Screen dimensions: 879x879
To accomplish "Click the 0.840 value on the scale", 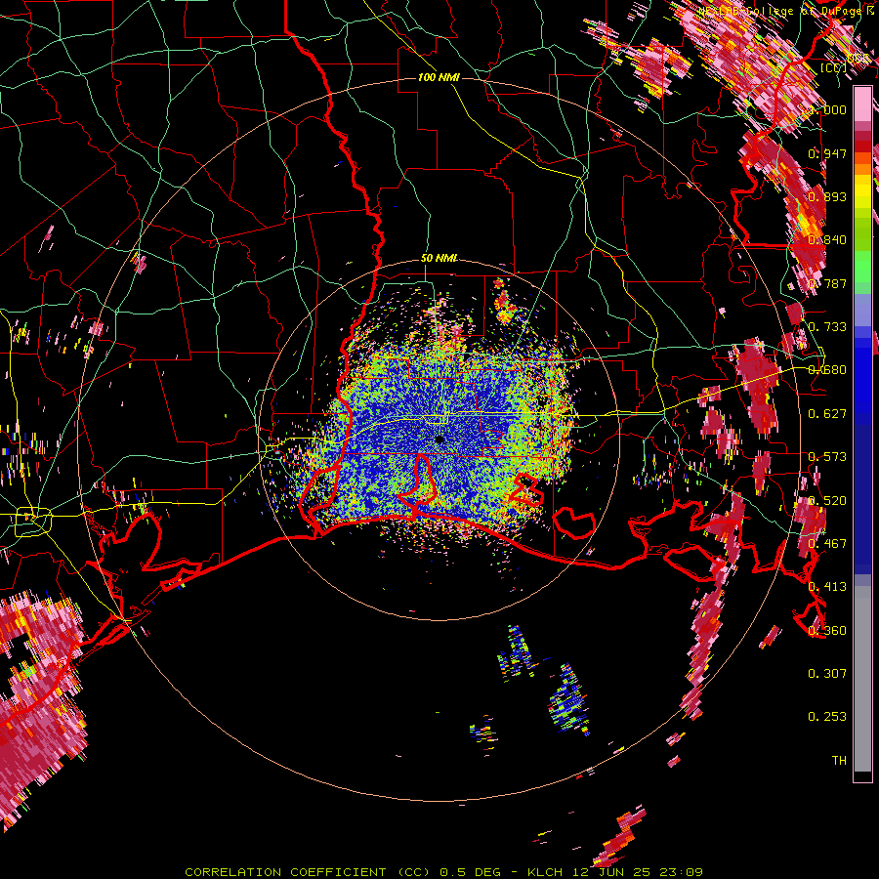I will coord(827,240).
